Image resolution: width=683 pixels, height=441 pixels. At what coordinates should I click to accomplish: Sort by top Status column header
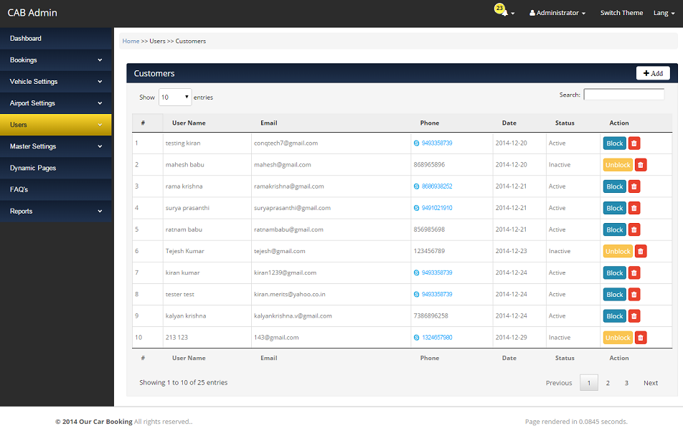point(565,123)
